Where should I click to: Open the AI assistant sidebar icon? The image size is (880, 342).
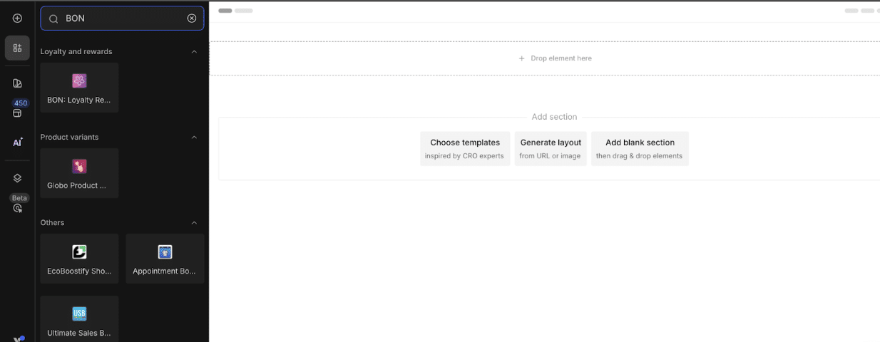[17, 142]
